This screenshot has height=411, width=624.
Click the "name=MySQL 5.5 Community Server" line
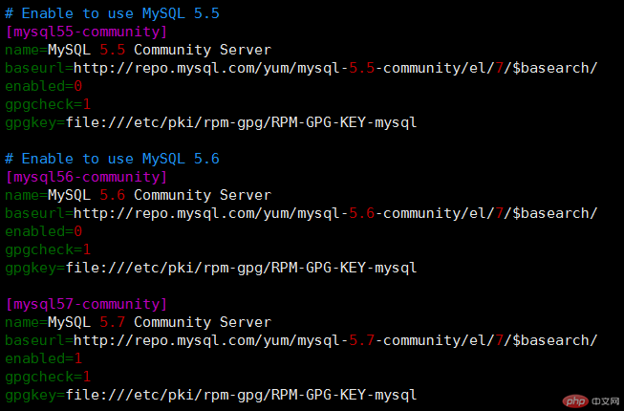[x=138, y=50]
